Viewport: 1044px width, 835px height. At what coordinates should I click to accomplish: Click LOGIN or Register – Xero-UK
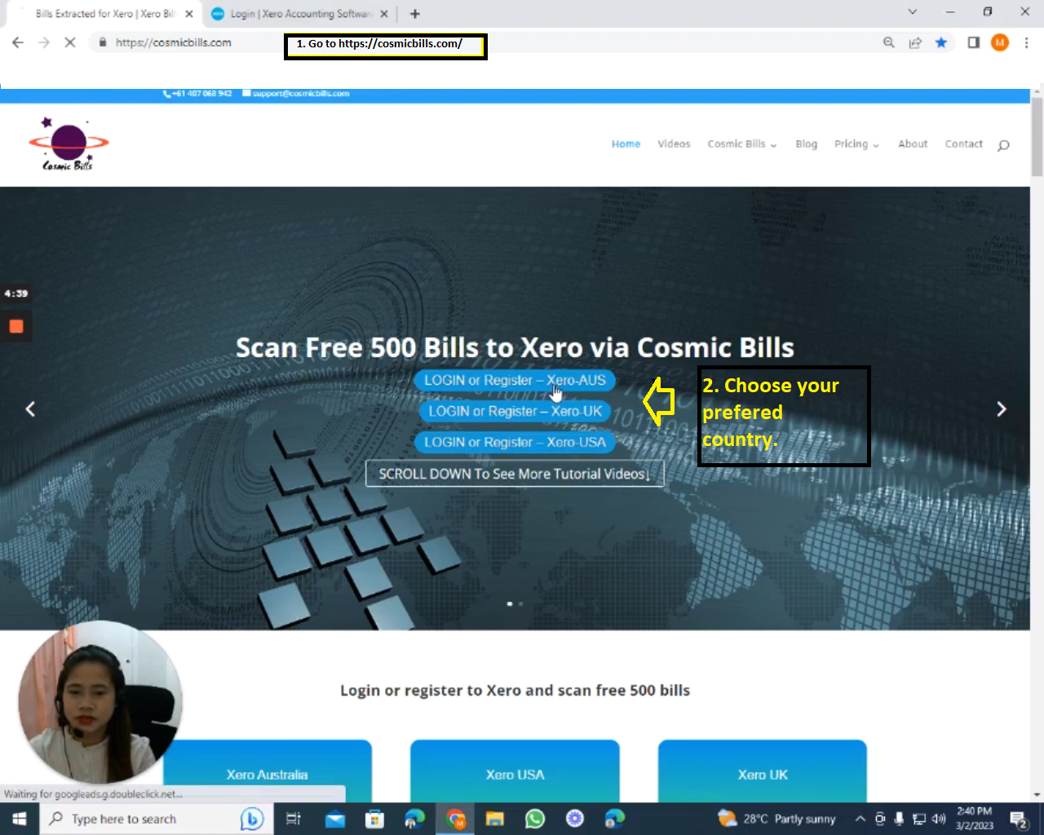pos(515,412)
